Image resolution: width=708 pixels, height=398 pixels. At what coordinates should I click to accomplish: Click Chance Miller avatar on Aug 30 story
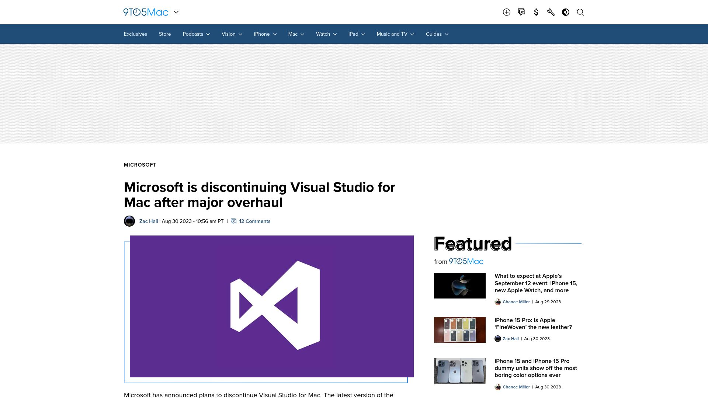498,387
